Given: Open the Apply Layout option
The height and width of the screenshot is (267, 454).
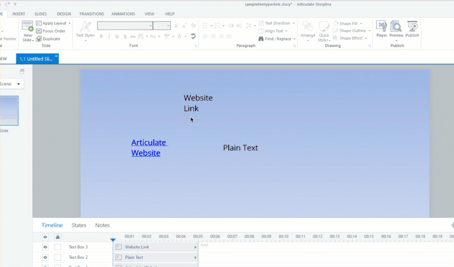Looking at the screenshot, I should 53,23.
